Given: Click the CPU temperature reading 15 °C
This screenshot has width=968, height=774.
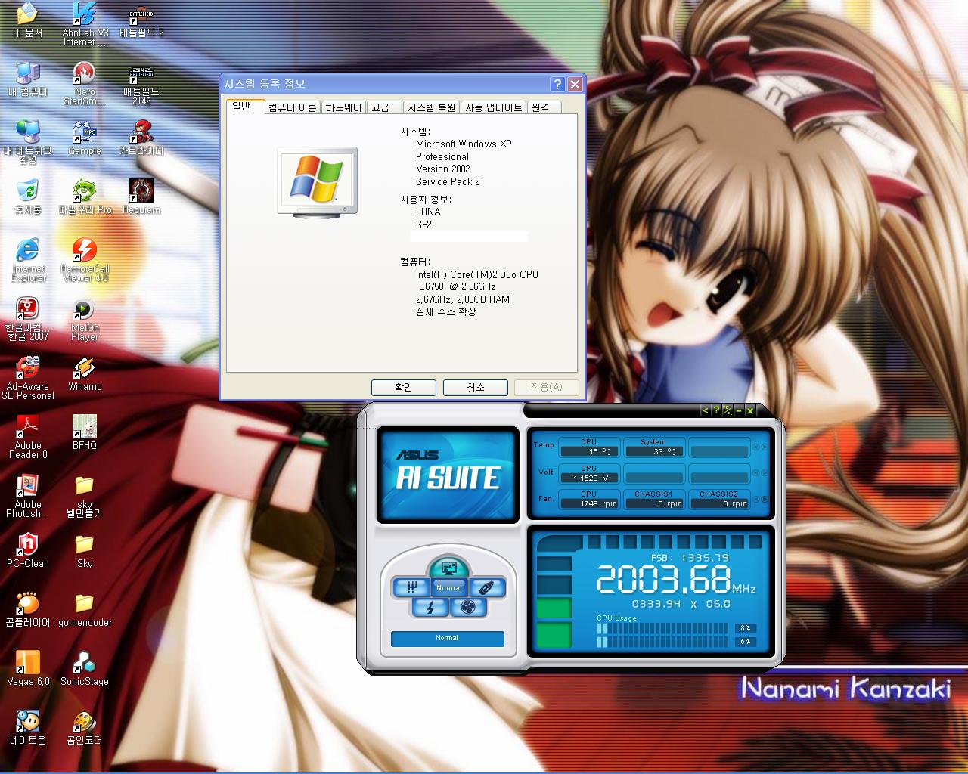Looking at the screenshot, I should click(x=589, y=451).
